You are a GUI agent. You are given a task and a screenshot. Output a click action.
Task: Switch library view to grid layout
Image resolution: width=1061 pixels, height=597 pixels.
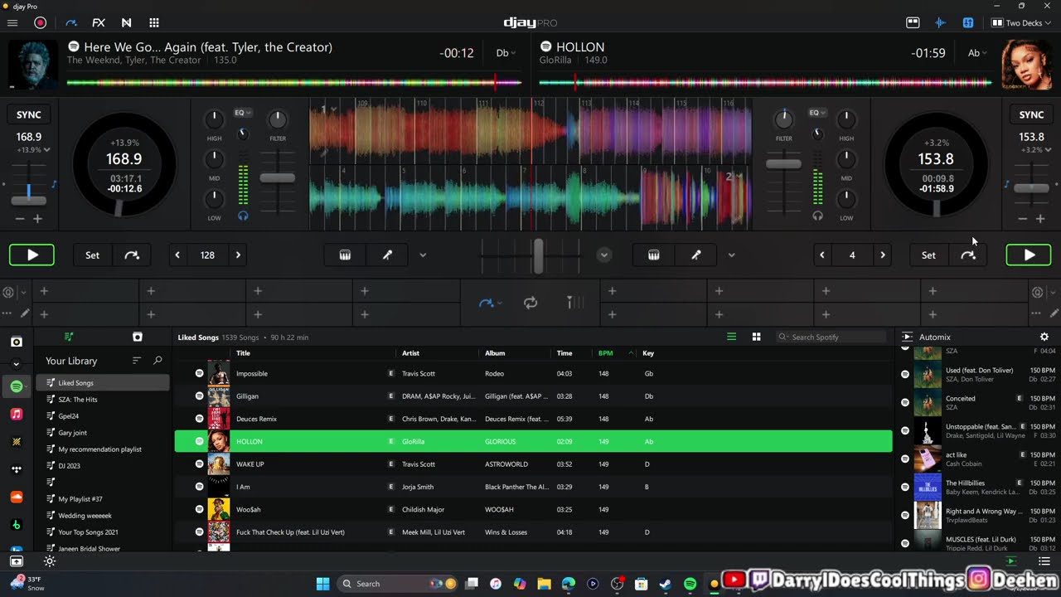pyautogui.click(x=756, y=337)
